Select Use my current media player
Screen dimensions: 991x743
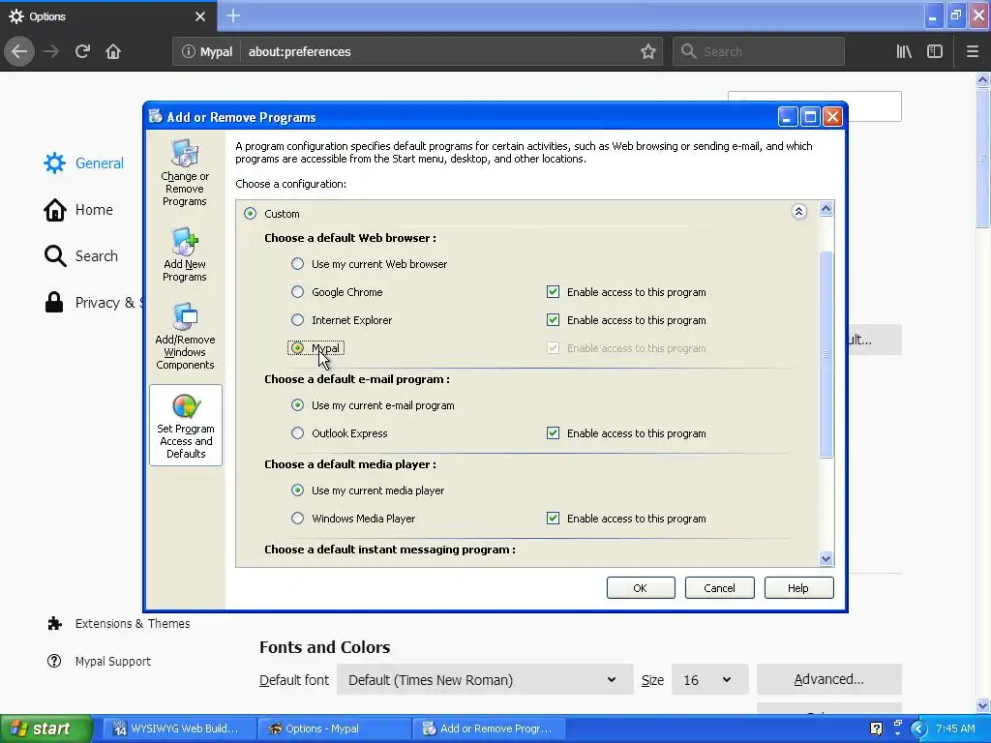pyautogui.click(x=297, y=490)
